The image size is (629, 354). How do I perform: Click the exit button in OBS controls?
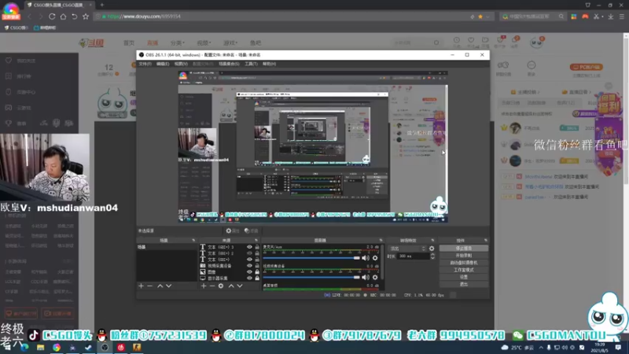click(x=464, y=284)
